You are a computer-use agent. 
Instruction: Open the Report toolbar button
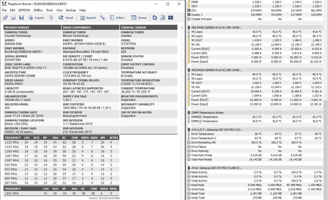click(x=88, y=18)
